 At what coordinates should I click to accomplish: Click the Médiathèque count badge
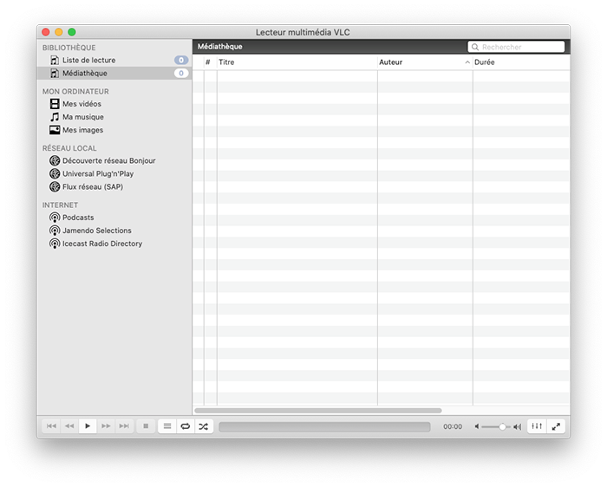tap(181, 73)
